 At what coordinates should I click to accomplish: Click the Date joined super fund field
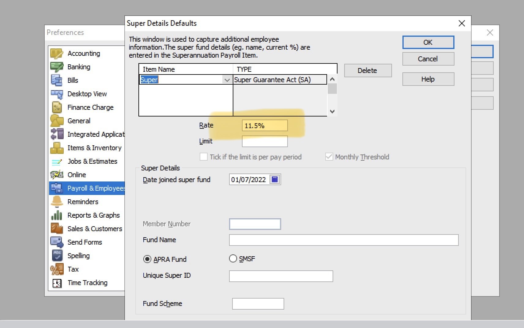click(x=249, y=180)
